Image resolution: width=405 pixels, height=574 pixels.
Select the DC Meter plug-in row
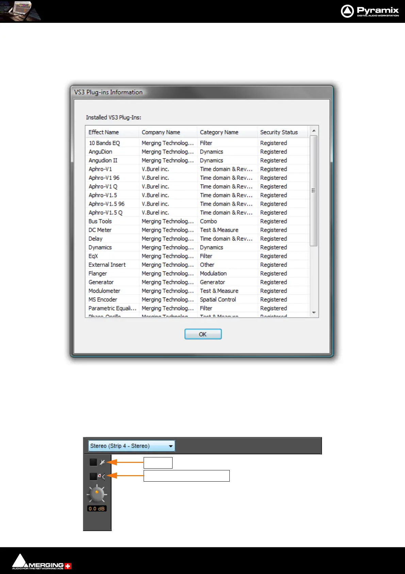(197, 230)
